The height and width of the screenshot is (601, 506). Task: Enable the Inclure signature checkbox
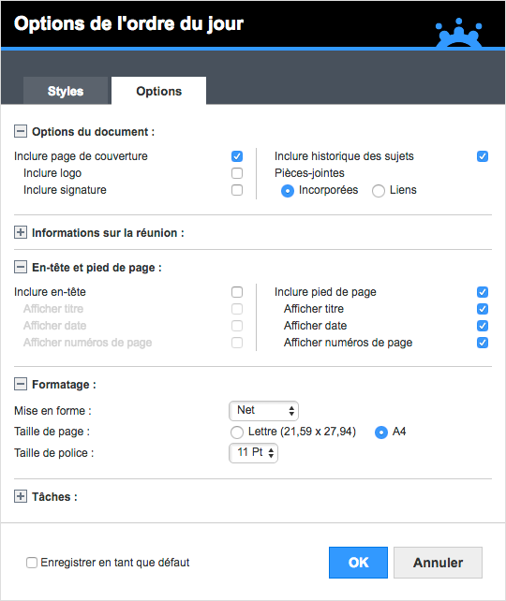(x=237, y=190)
